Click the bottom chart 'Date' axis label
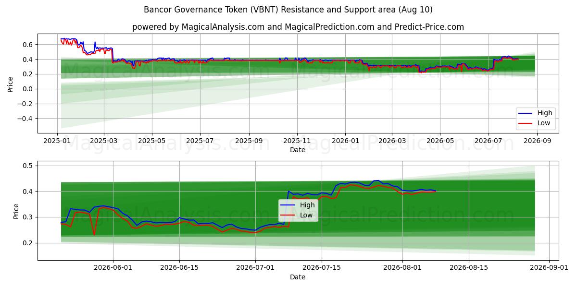 point(298,277)
